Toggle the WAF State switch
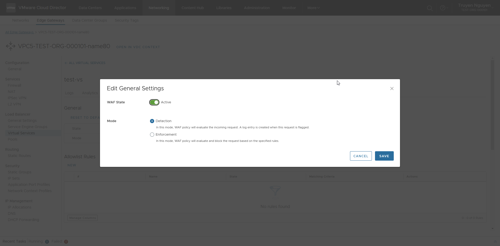 [x=154, y=102]
